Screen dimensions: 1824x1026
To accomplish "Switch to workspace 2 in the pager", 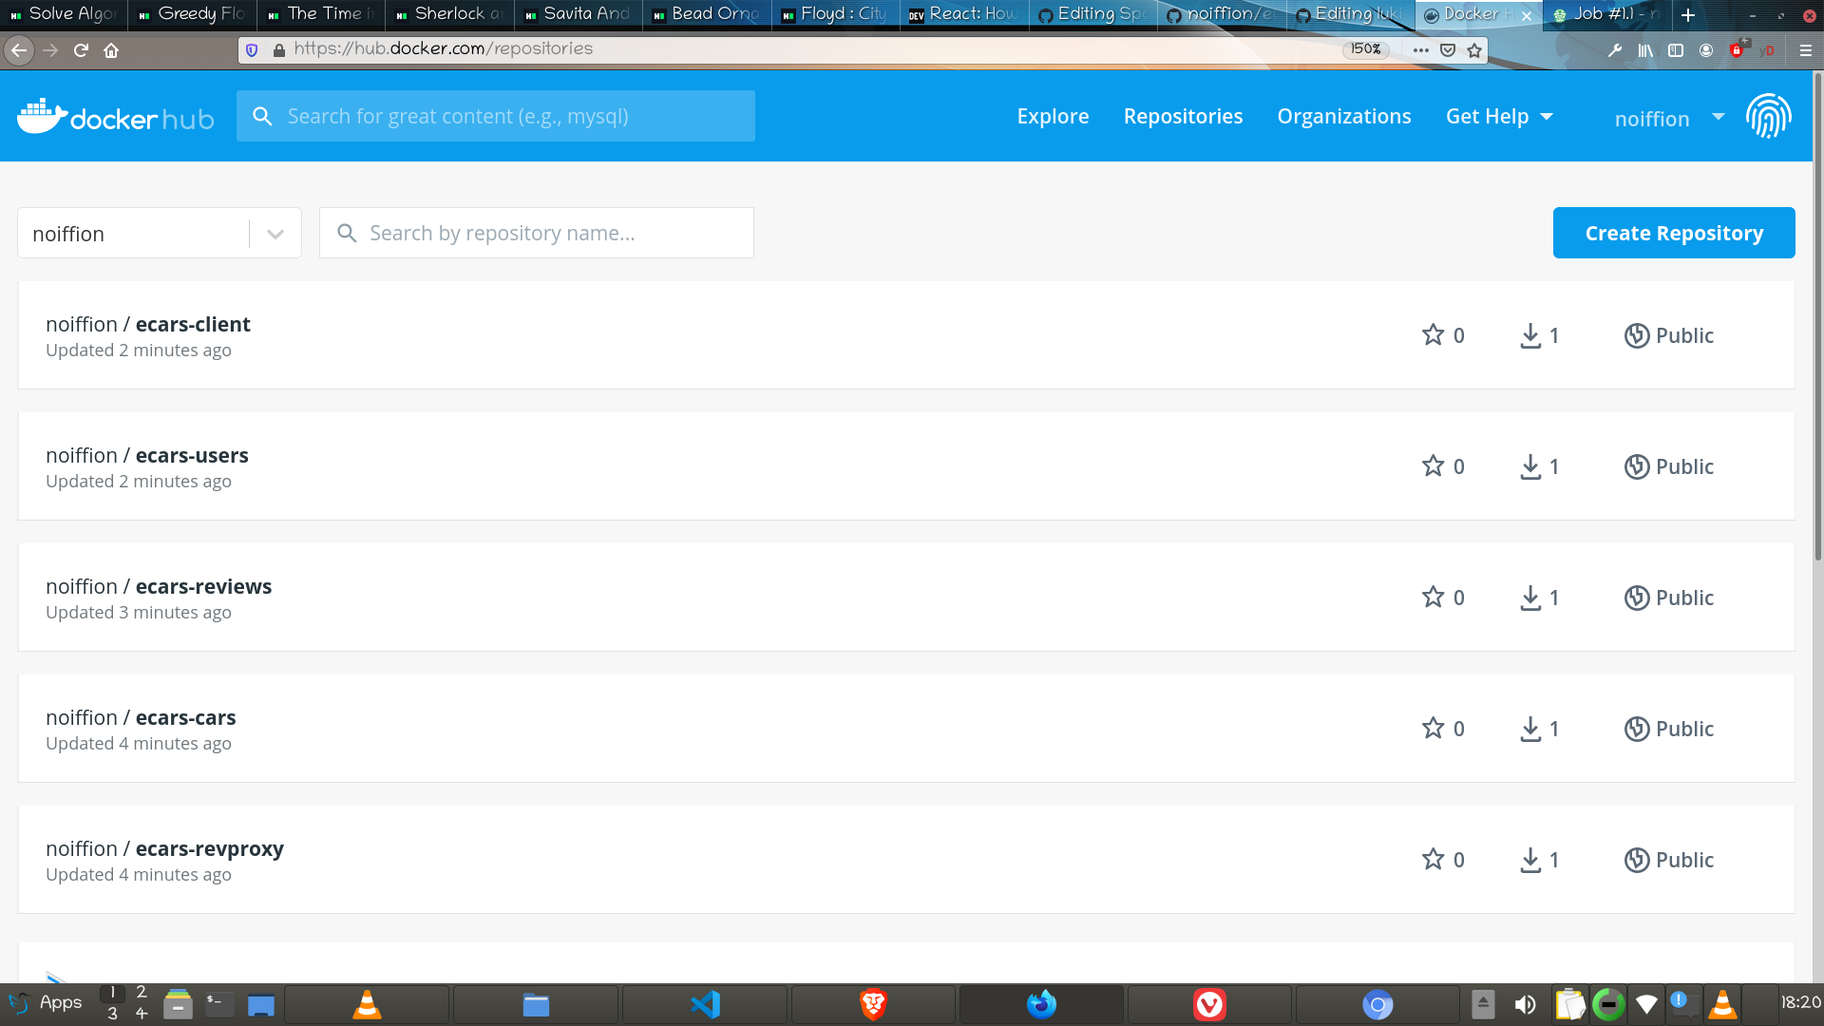I will pyautogui.click(x=141, y=993).
